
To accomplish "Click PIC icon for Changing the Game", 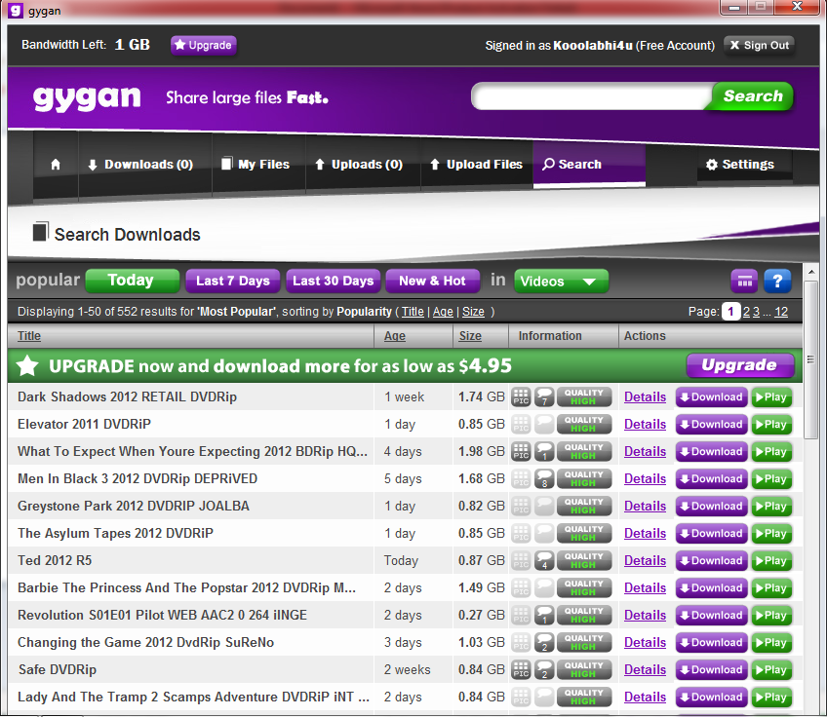I will click(522, 642).
